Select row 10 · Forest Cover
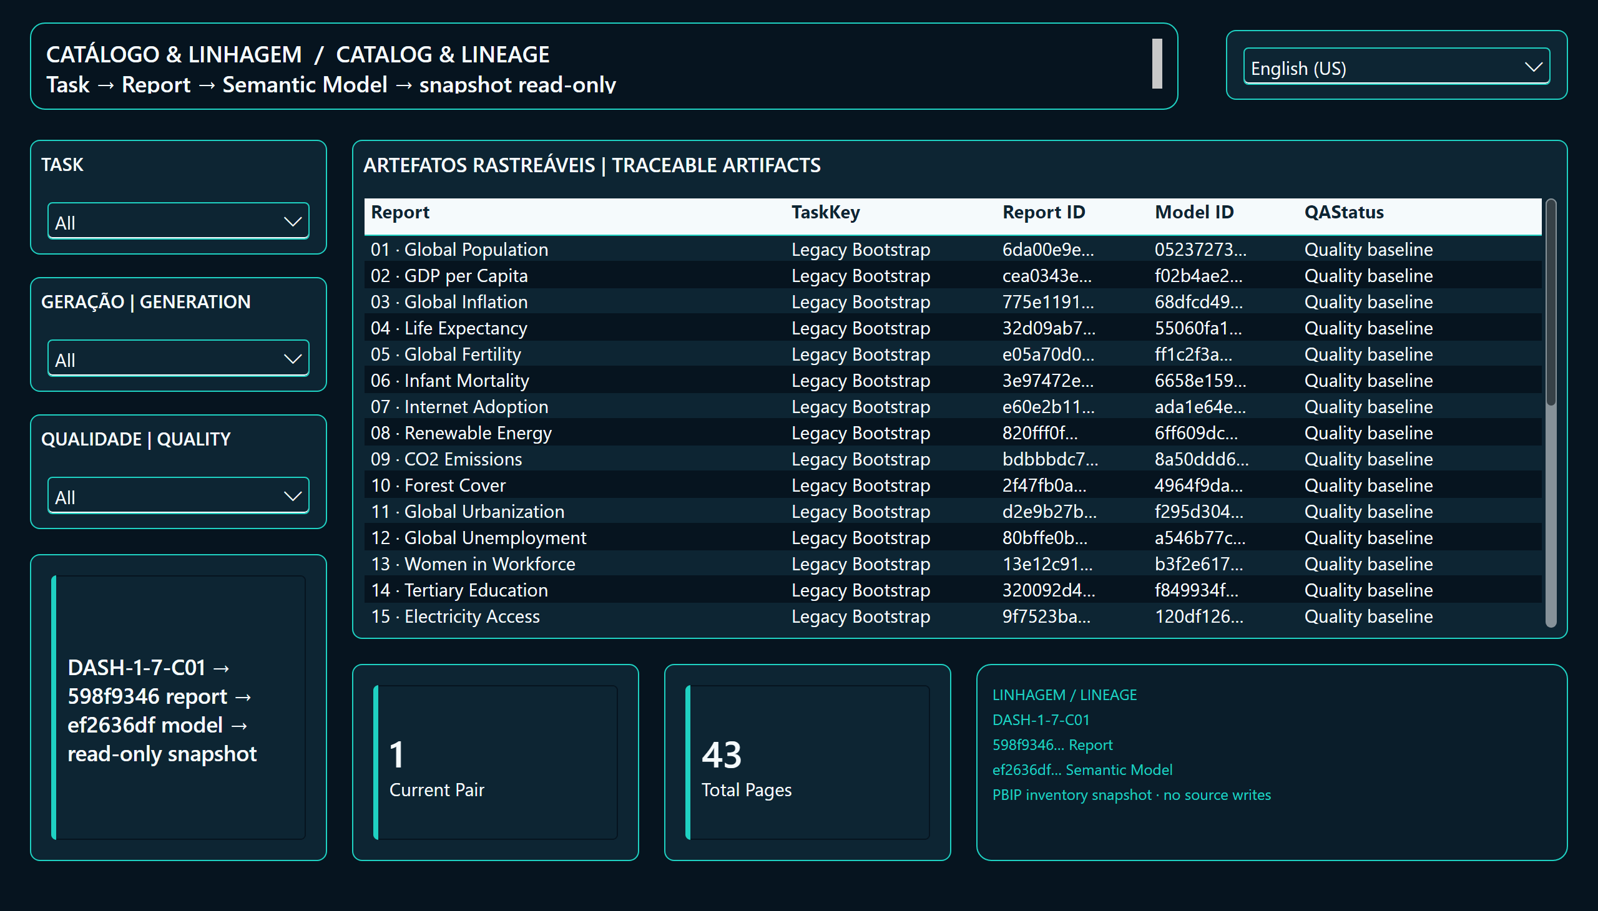 tap(953, 485)
